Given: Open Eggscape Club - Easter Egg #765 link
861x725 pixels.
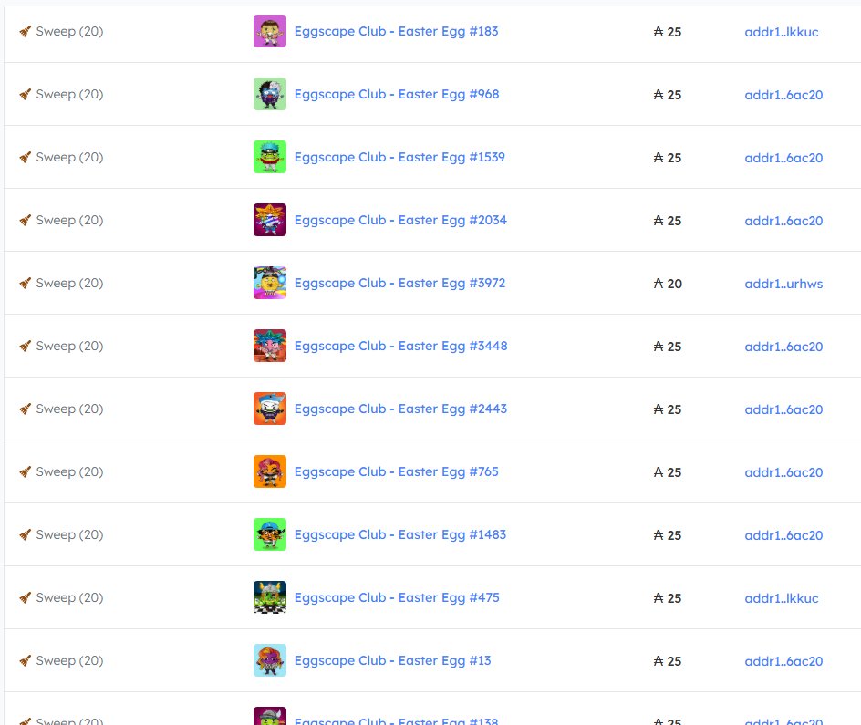Looking at the screenshot, I should [397, 472].
